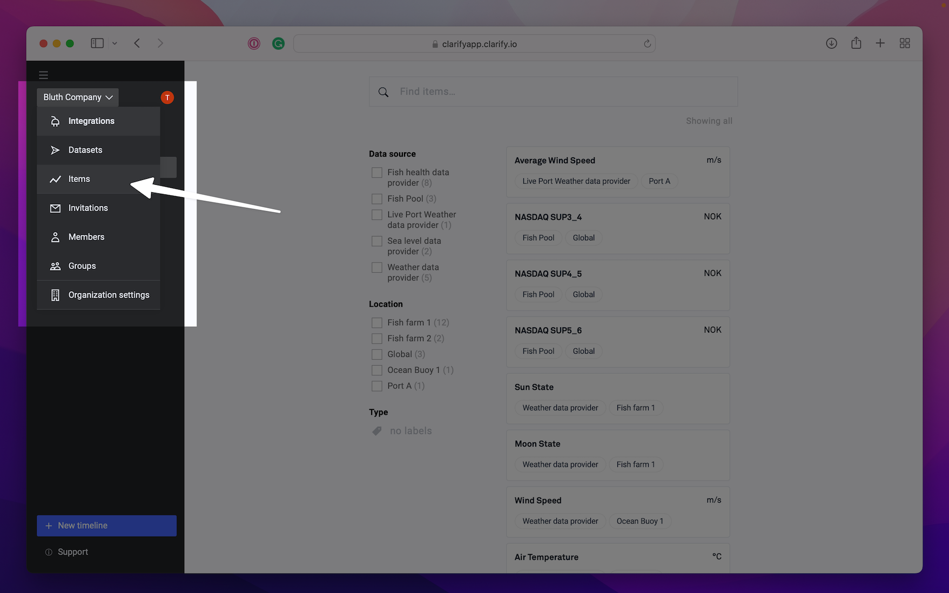Enable the Fish farm 1 location filter
Image resolution: width=949 pixels, height=593 pixels.
coord(377,322)
